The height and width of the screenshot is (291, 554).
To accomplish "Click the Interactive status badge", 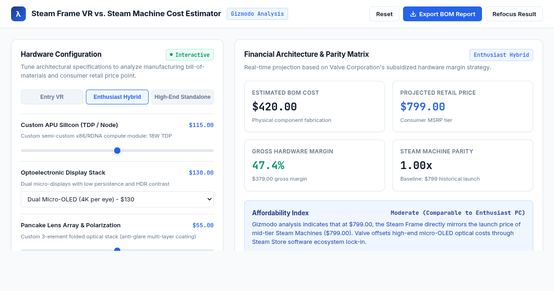I will [x=190, y=55].
